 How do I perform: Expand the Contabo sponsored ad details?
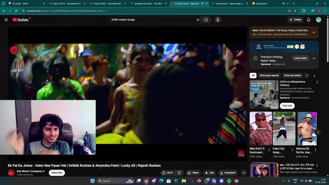tap(314, 58)
